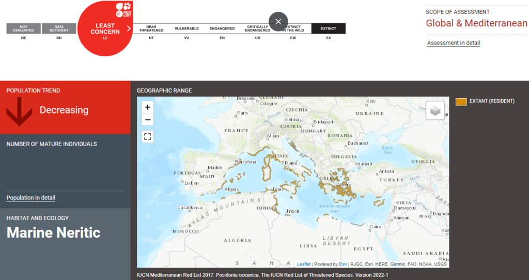This screenshot has height=280, width=529.
Task: Click the GEOGRAPHIC RANGE heading
Action: [164, 90]
